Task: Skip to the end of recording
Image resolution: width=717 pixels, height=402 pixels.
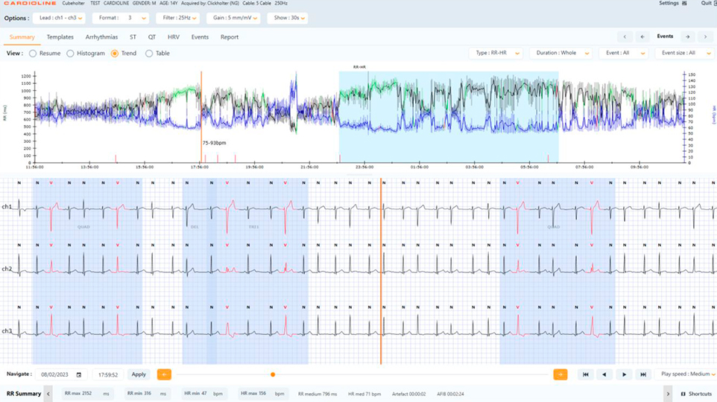Action: tap(642, 374)
